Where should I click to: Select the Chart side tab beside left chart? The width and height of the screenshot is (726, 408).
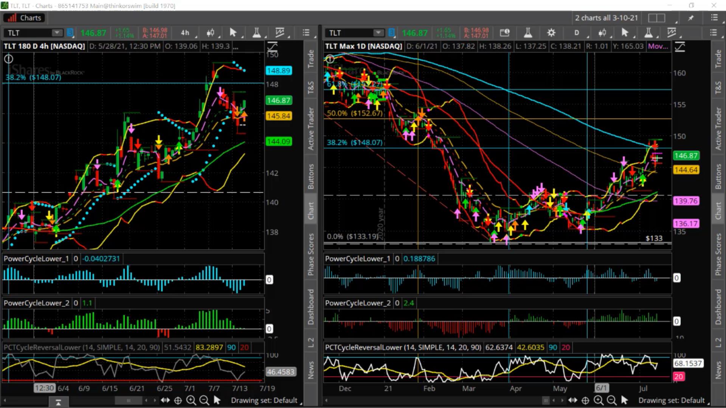[x=311, y=210]
